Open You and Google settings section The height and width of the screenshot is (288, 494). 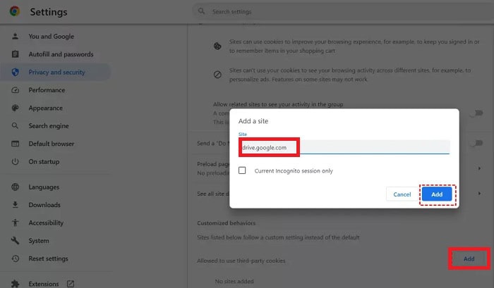(x=52, y=36)
